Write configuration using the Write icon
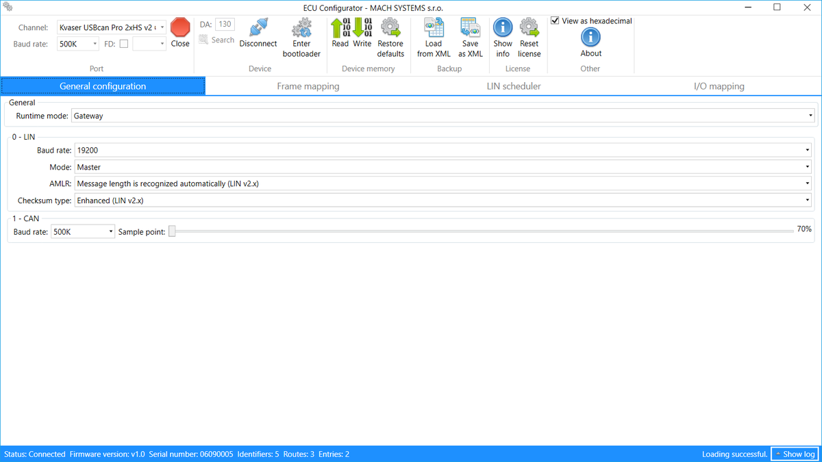This screenshot has width=822, height=462. click(362, 28)
